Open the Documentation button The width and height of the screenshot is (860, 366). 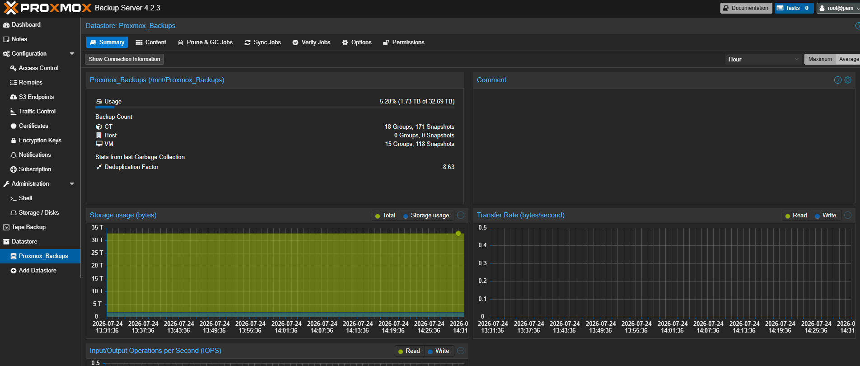pos(746,8)
